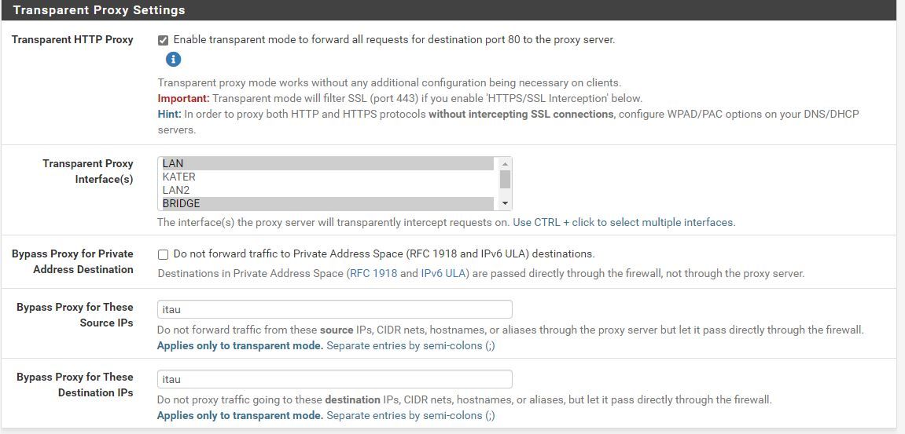This screenshot has width=905, height=434.
Task: Open the RFC 1918 link
Action: click(x=373, y=274)
